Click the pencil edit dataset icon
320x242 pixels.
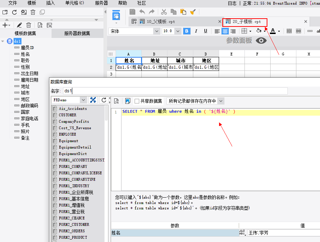pos(19,25)
